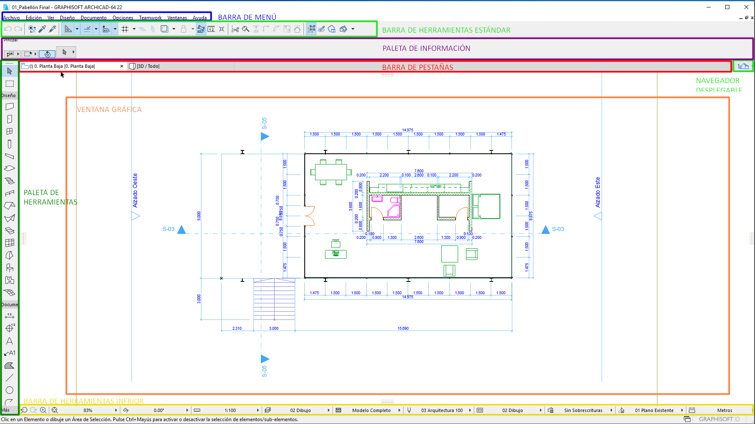The width and height of the screenshot is (755, 424).
Task: Activate the eyedropper pick-up parameters tool
Action: (42, 29)
